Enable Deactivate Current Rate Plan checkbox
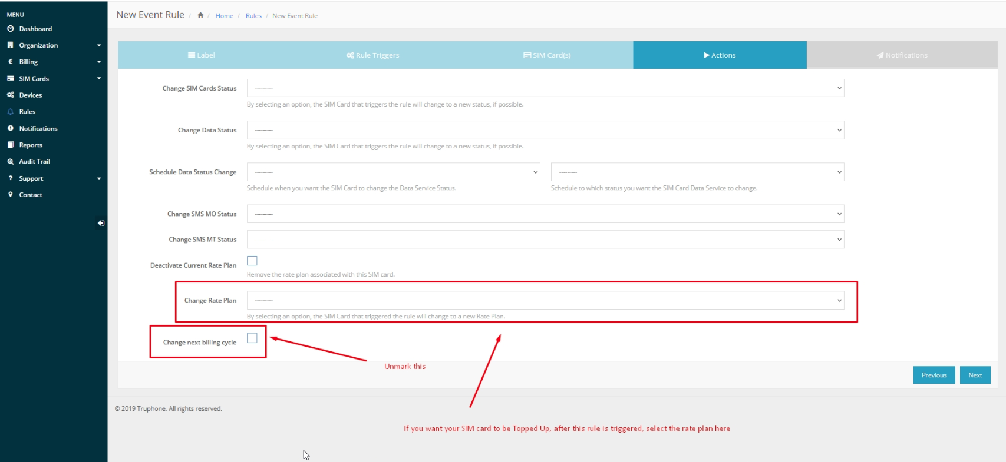Screen dimensions: 1006x462 point(252,261)
